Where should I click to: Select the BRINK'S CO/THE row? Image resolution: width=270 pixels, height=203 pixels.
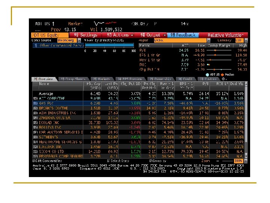[138, 108]
